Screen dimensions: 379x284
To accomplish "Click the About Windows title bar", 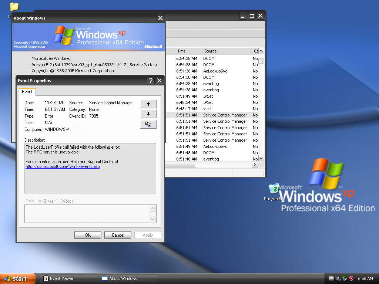I will tap(84, 18).
